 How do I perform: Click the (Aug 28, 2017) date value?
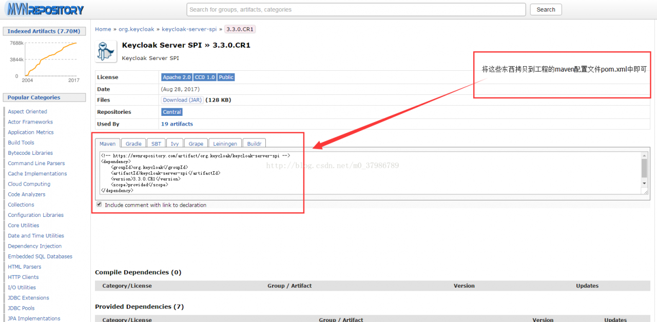[180, 89]
